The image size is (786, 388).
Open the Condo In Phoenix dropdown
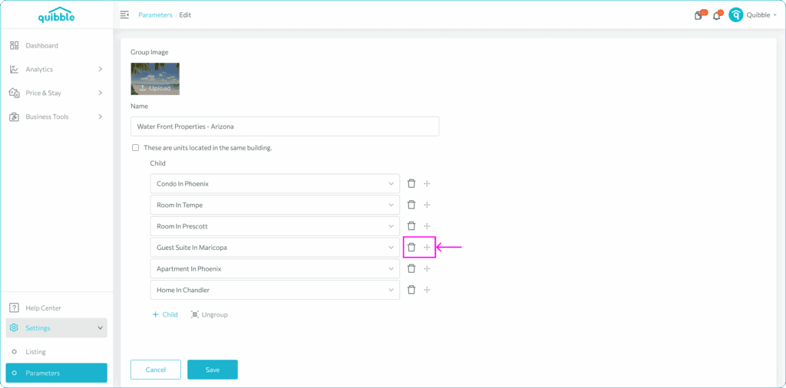[x=275, y=184]
